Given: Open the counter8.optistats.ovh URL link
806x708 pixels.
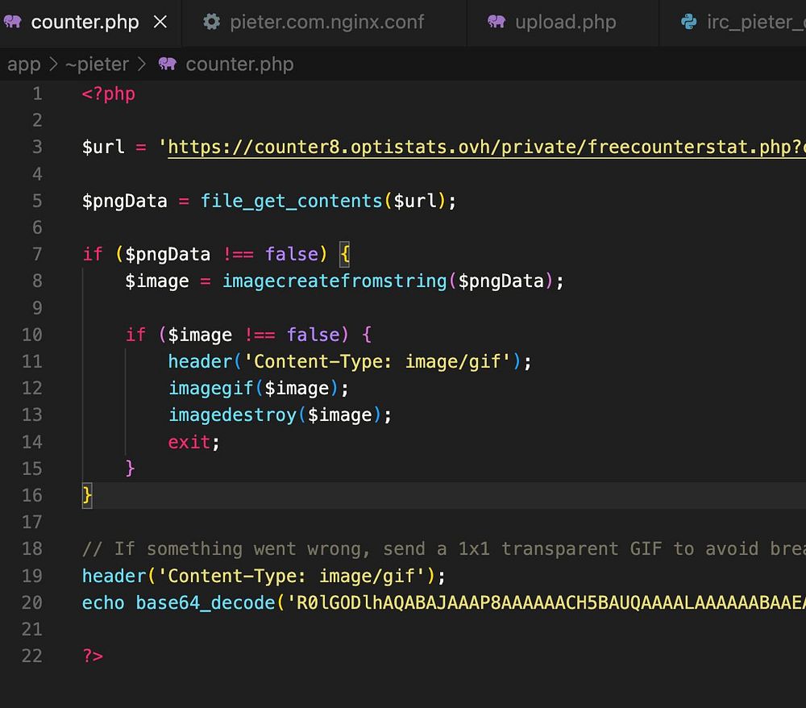Looking at the screenshot, I should pos(486,148).
